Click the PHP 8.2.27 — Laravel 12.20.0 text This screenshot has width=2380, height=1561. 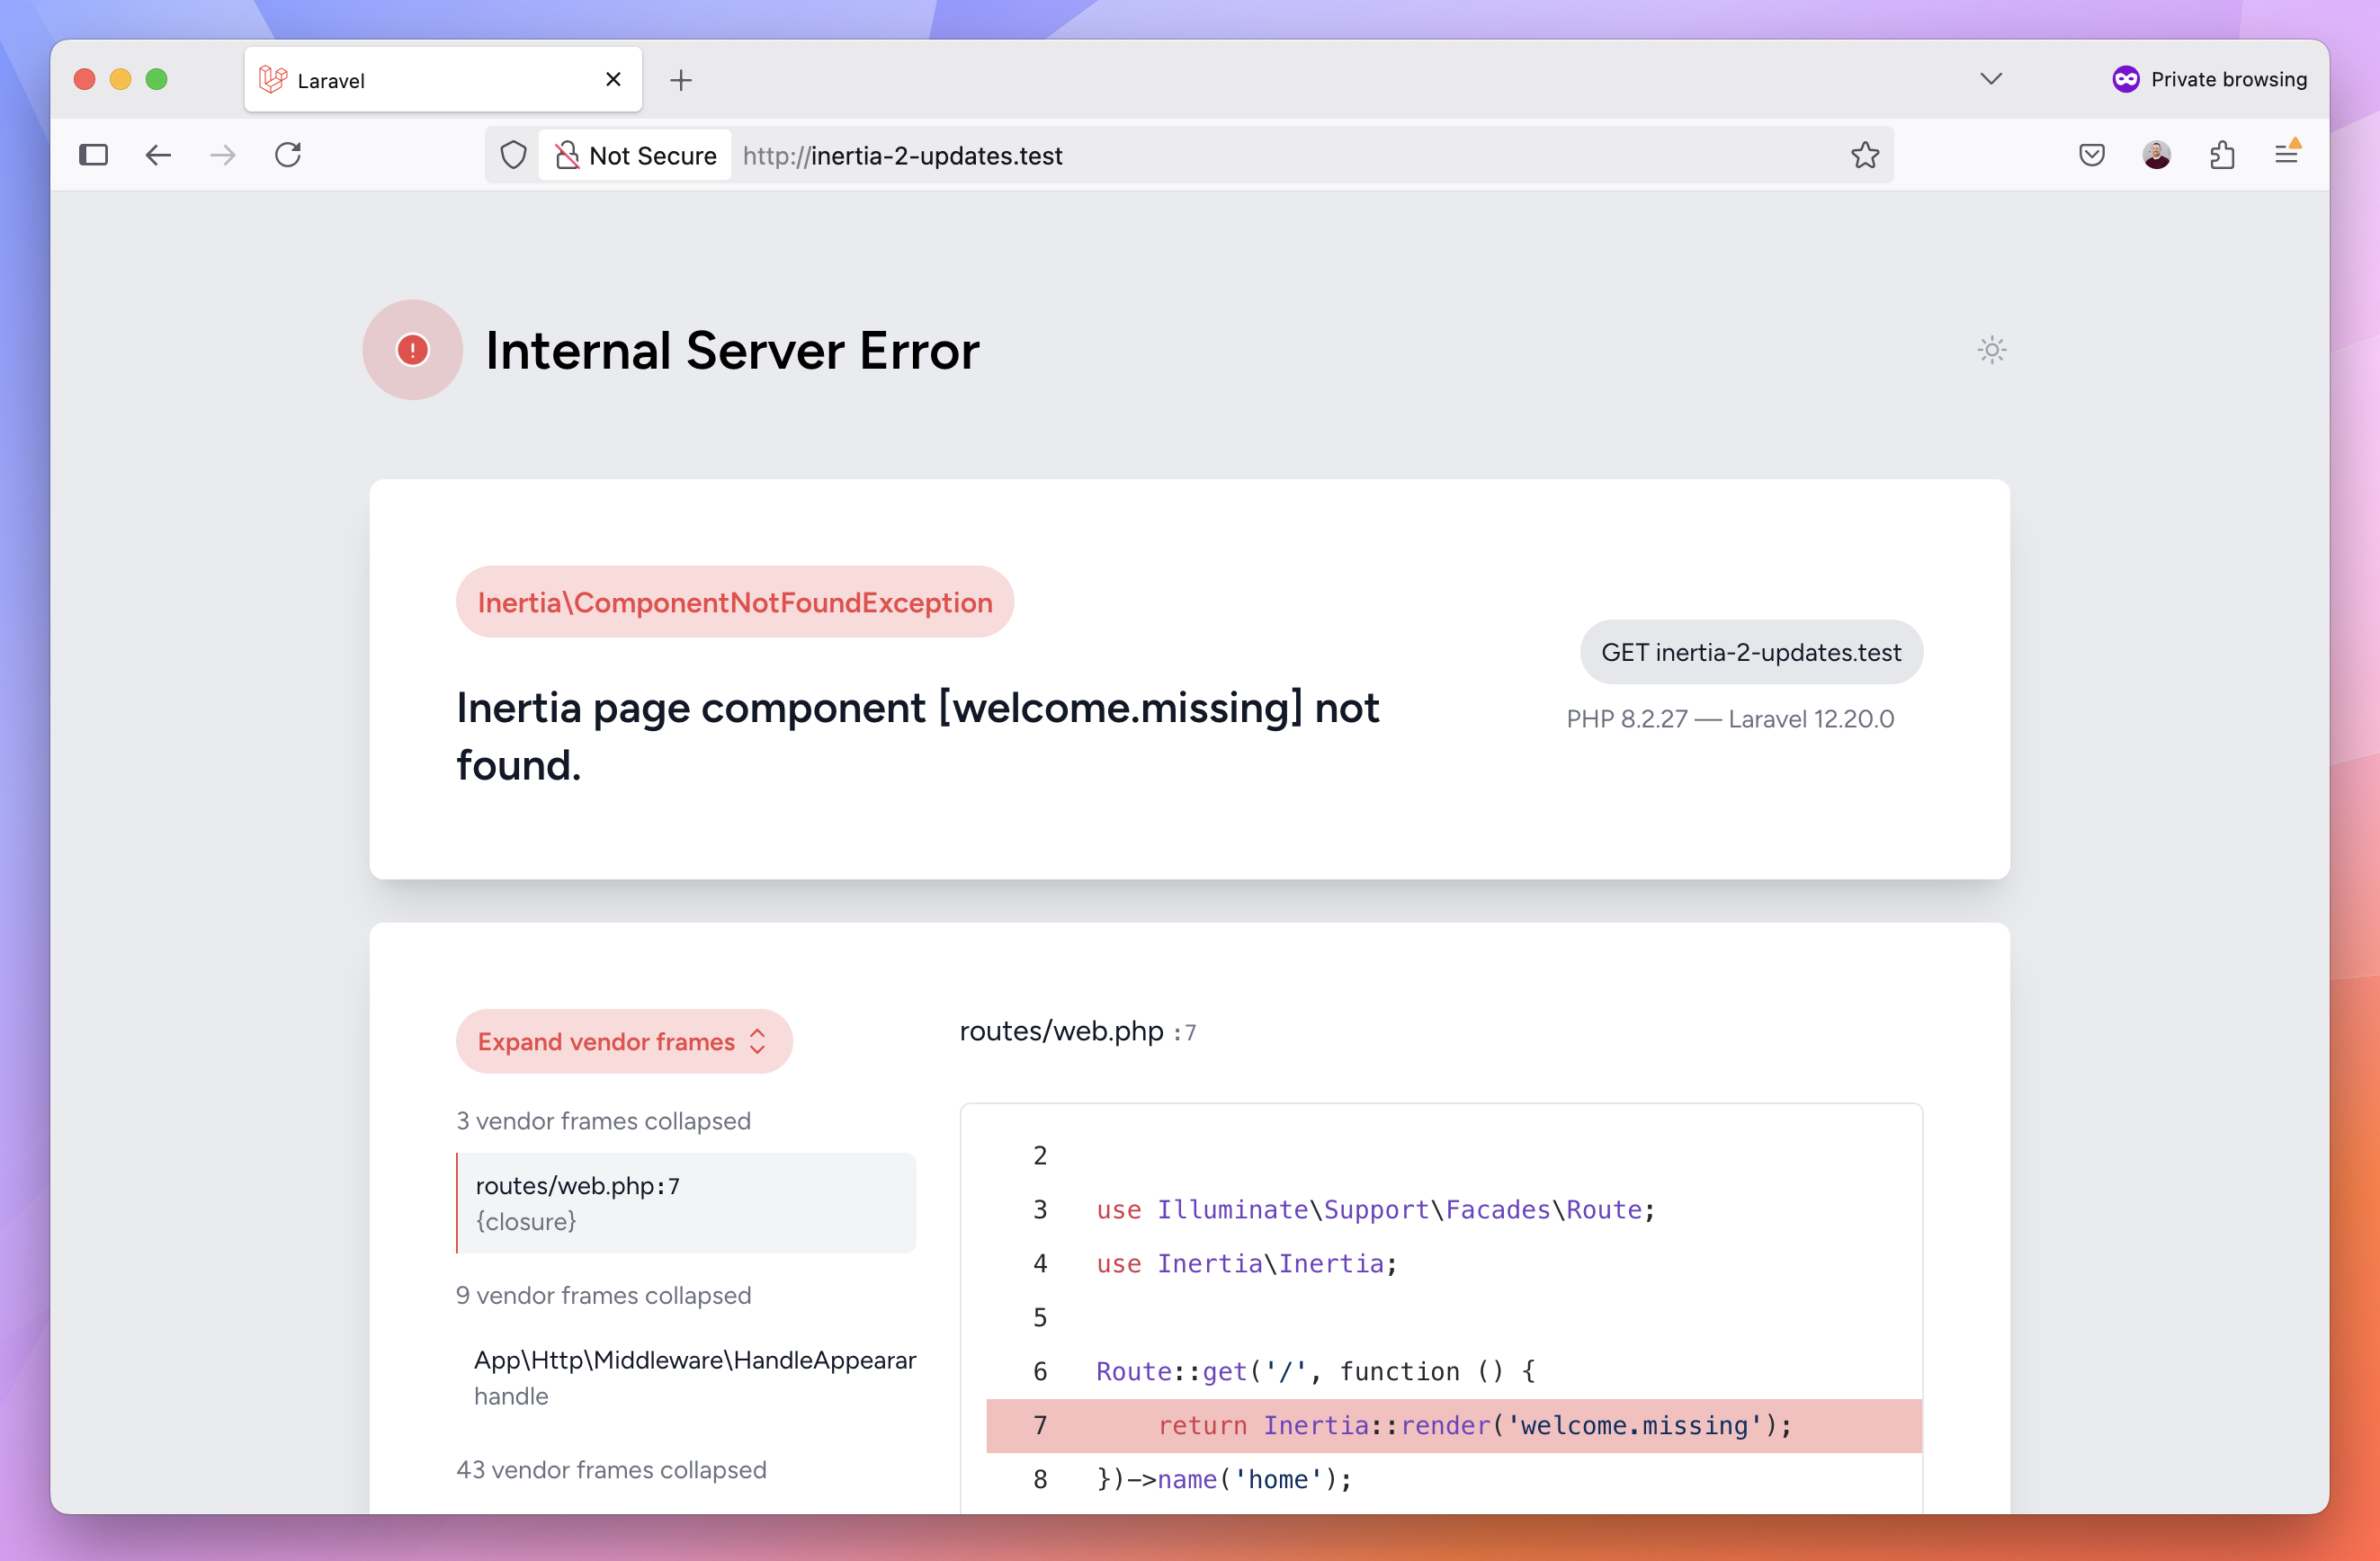[x=1730, y=719]
